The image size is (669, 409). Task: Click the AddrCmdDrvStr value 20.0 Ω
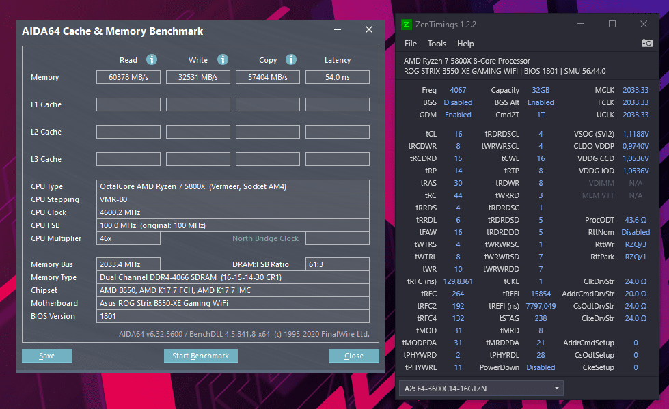(x=636, y=294)
